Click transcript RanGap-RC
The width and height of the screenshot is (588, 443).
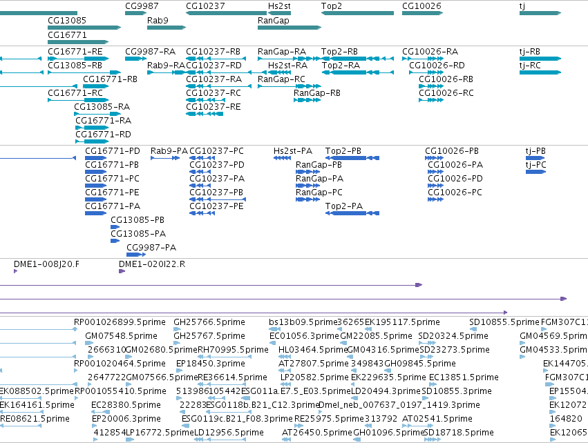point(281,79)
